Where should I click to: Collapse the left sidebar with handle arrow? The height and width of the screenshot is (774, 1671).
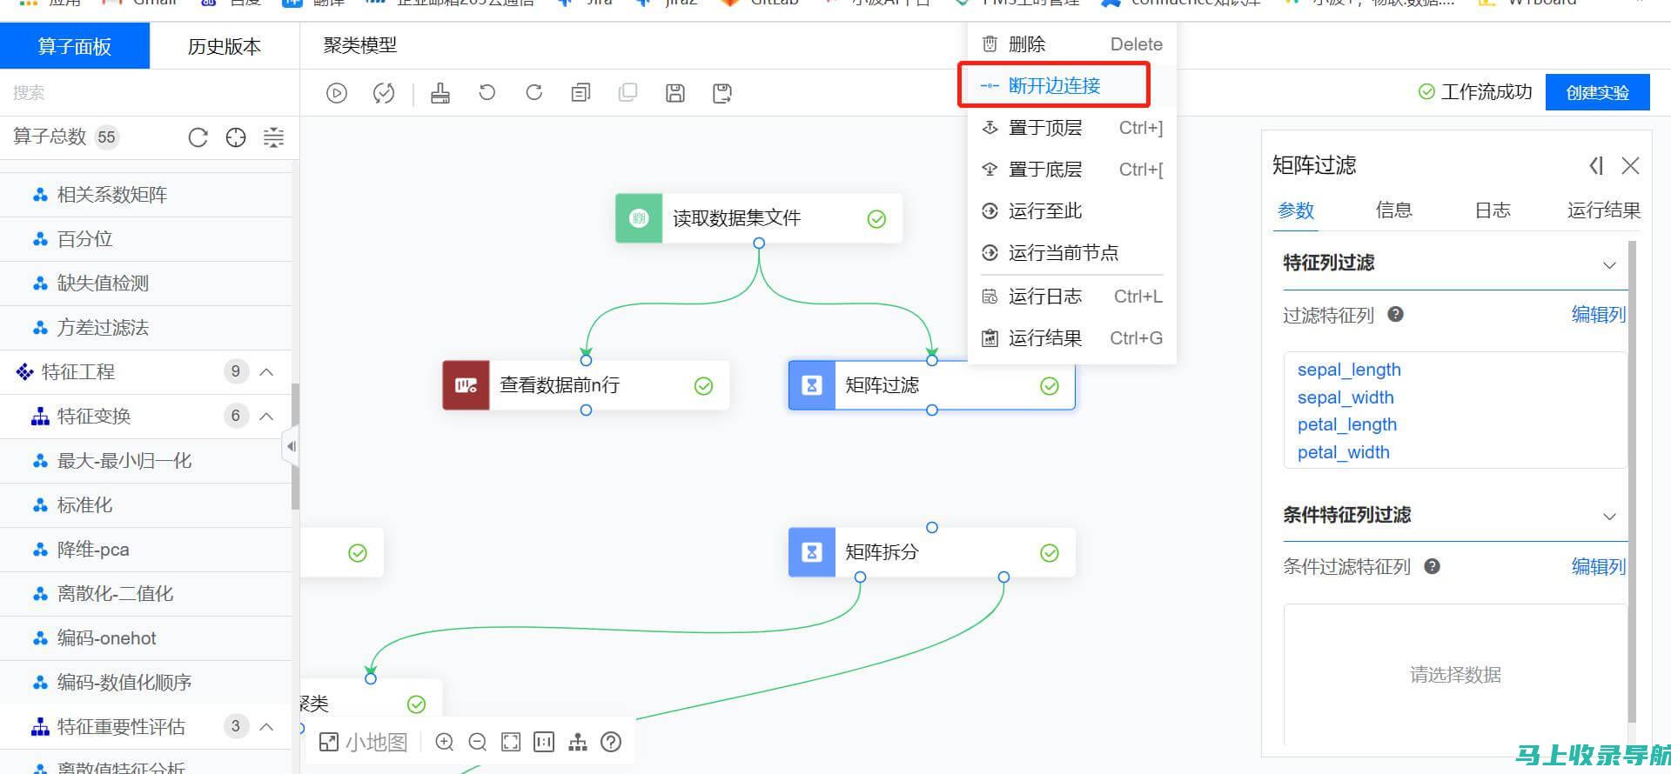pyautogui.click(x=291, y=447)
